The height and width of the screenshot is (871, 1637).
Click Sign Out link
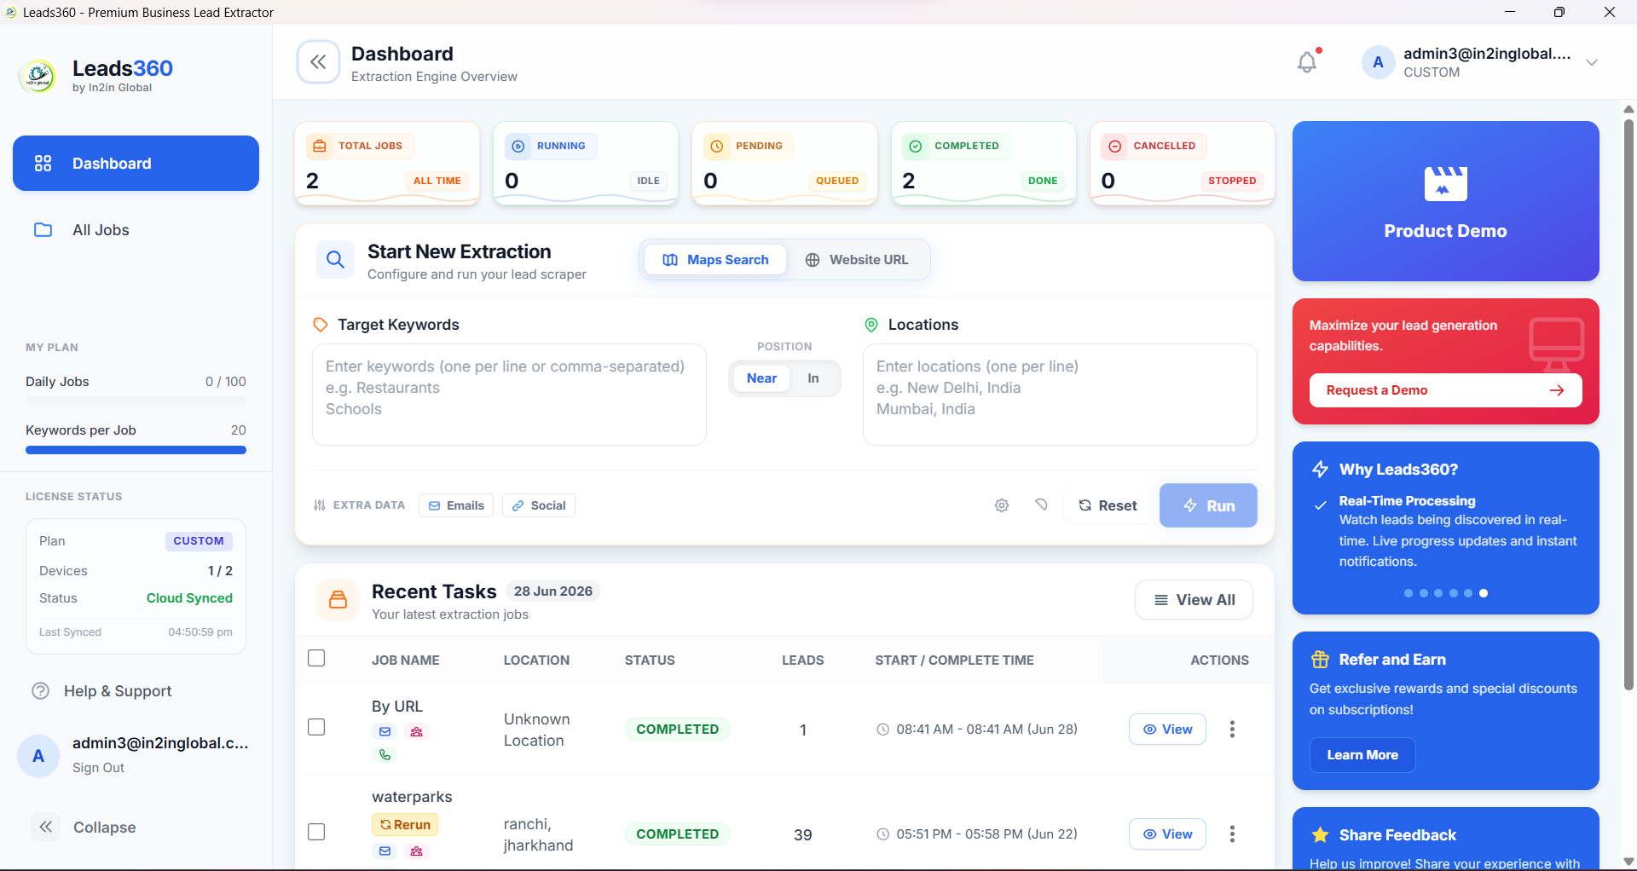tap(98, 768)
